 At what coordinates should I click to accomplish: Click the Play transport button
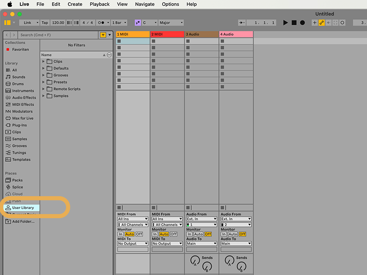(285, 22)
